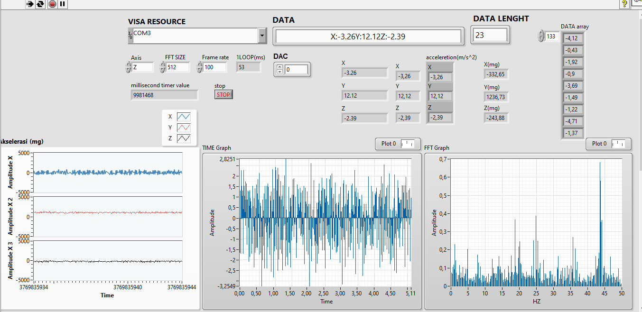Click the Amplitude X 3 black chart
The width and height of the screenshot is (642, 312).
tap(107, 260)
